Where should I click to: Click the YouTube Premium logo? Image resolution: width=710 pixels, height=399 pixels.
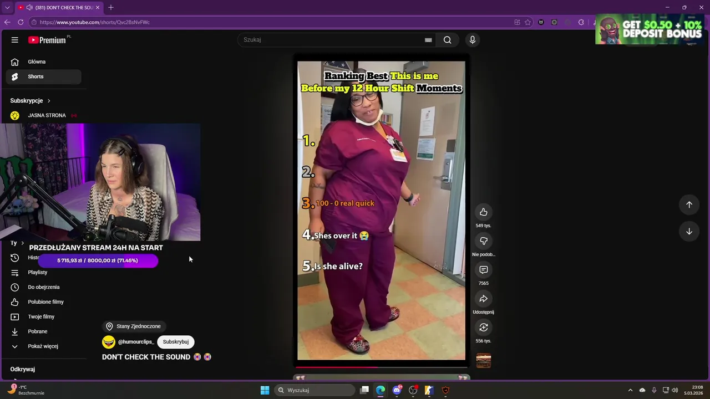pyautogui.click(x=47, y=40)
